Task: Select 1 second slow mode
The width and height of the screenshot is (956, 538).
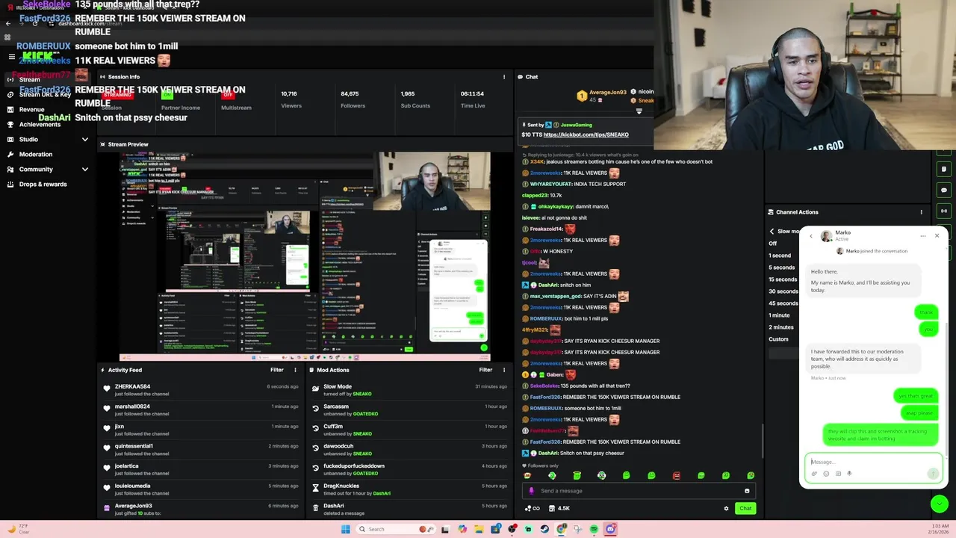Action: 780,256
